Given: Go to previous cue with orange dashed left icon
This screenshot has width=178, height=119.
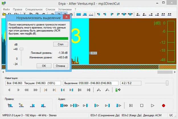Looking at the screenshot, I should click(x=46, y=90).
